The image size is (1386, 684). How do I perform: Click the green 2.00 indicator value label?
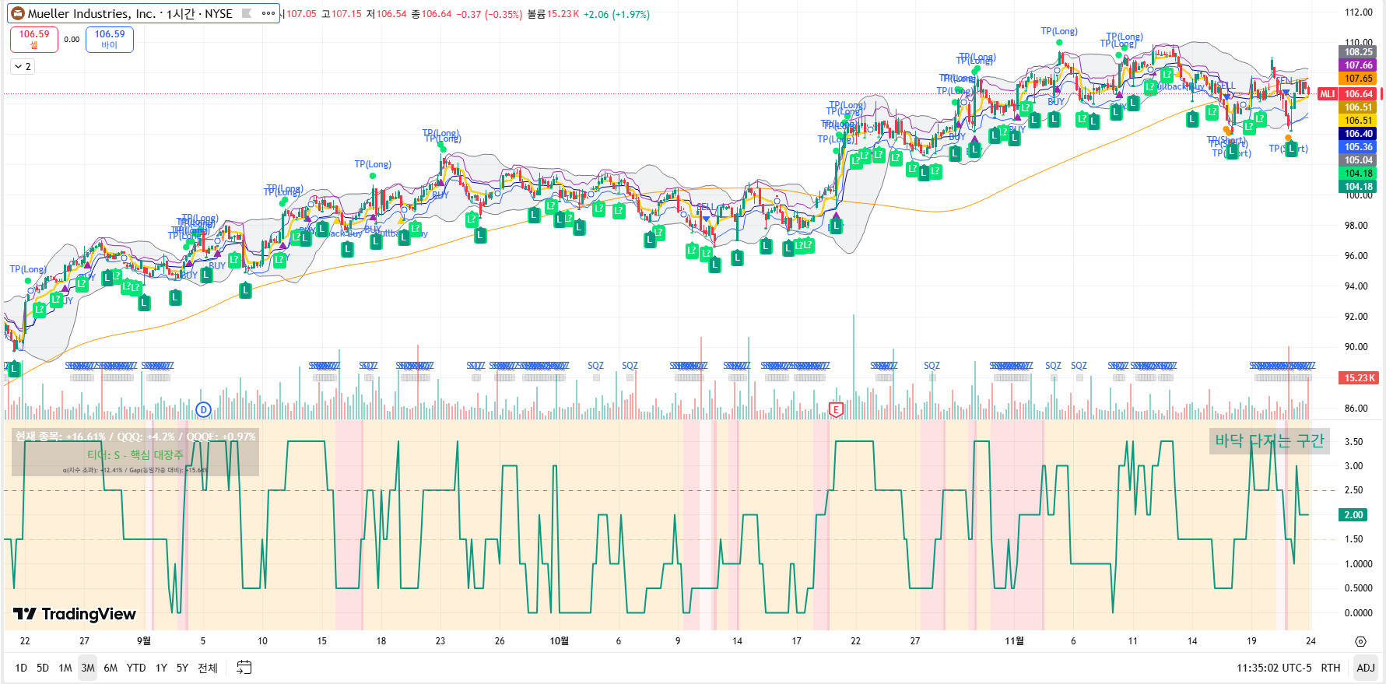click(1353, 515)
